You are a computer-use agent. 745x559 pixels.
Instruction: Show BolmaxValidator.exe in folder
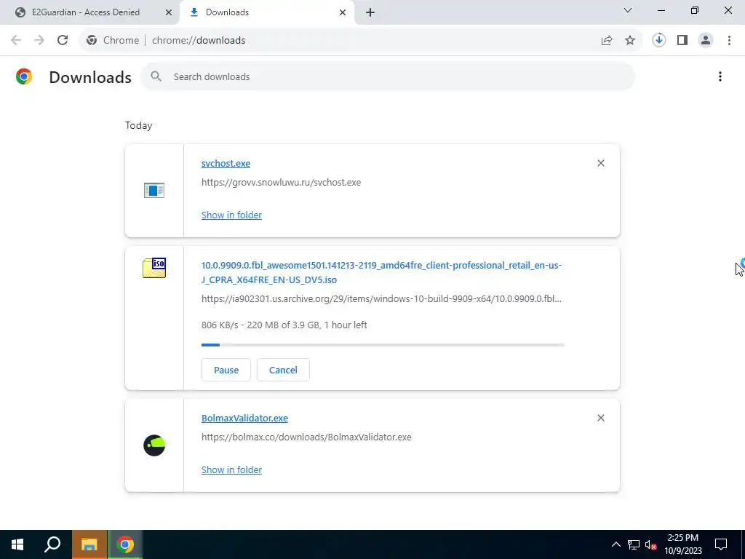[x=231, y=469]
